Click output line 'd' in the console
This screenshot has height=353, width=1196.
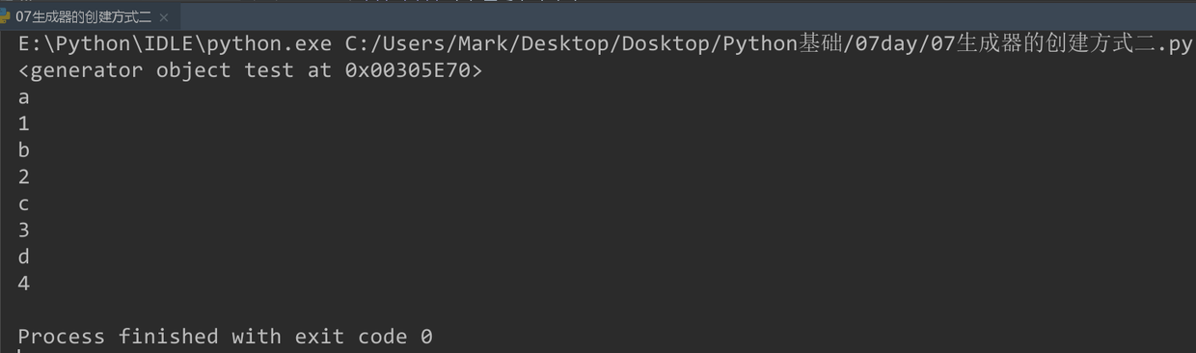(x=23, y=257)
